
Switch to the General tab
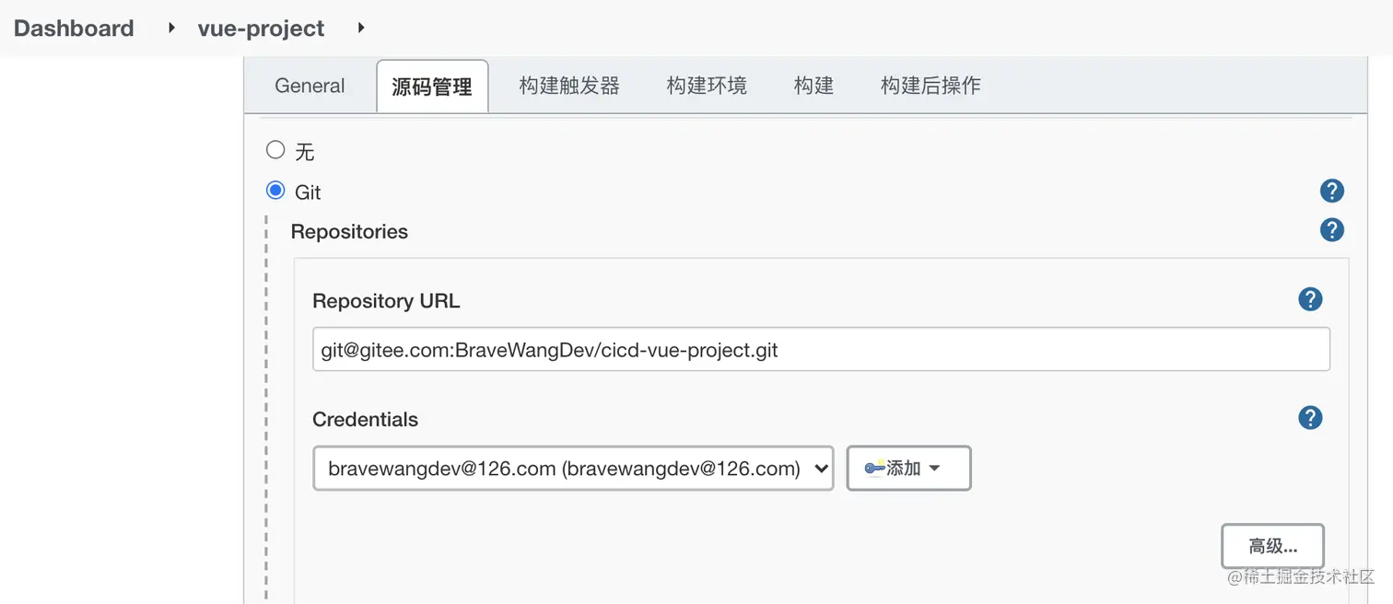click(x=310, y=86)
